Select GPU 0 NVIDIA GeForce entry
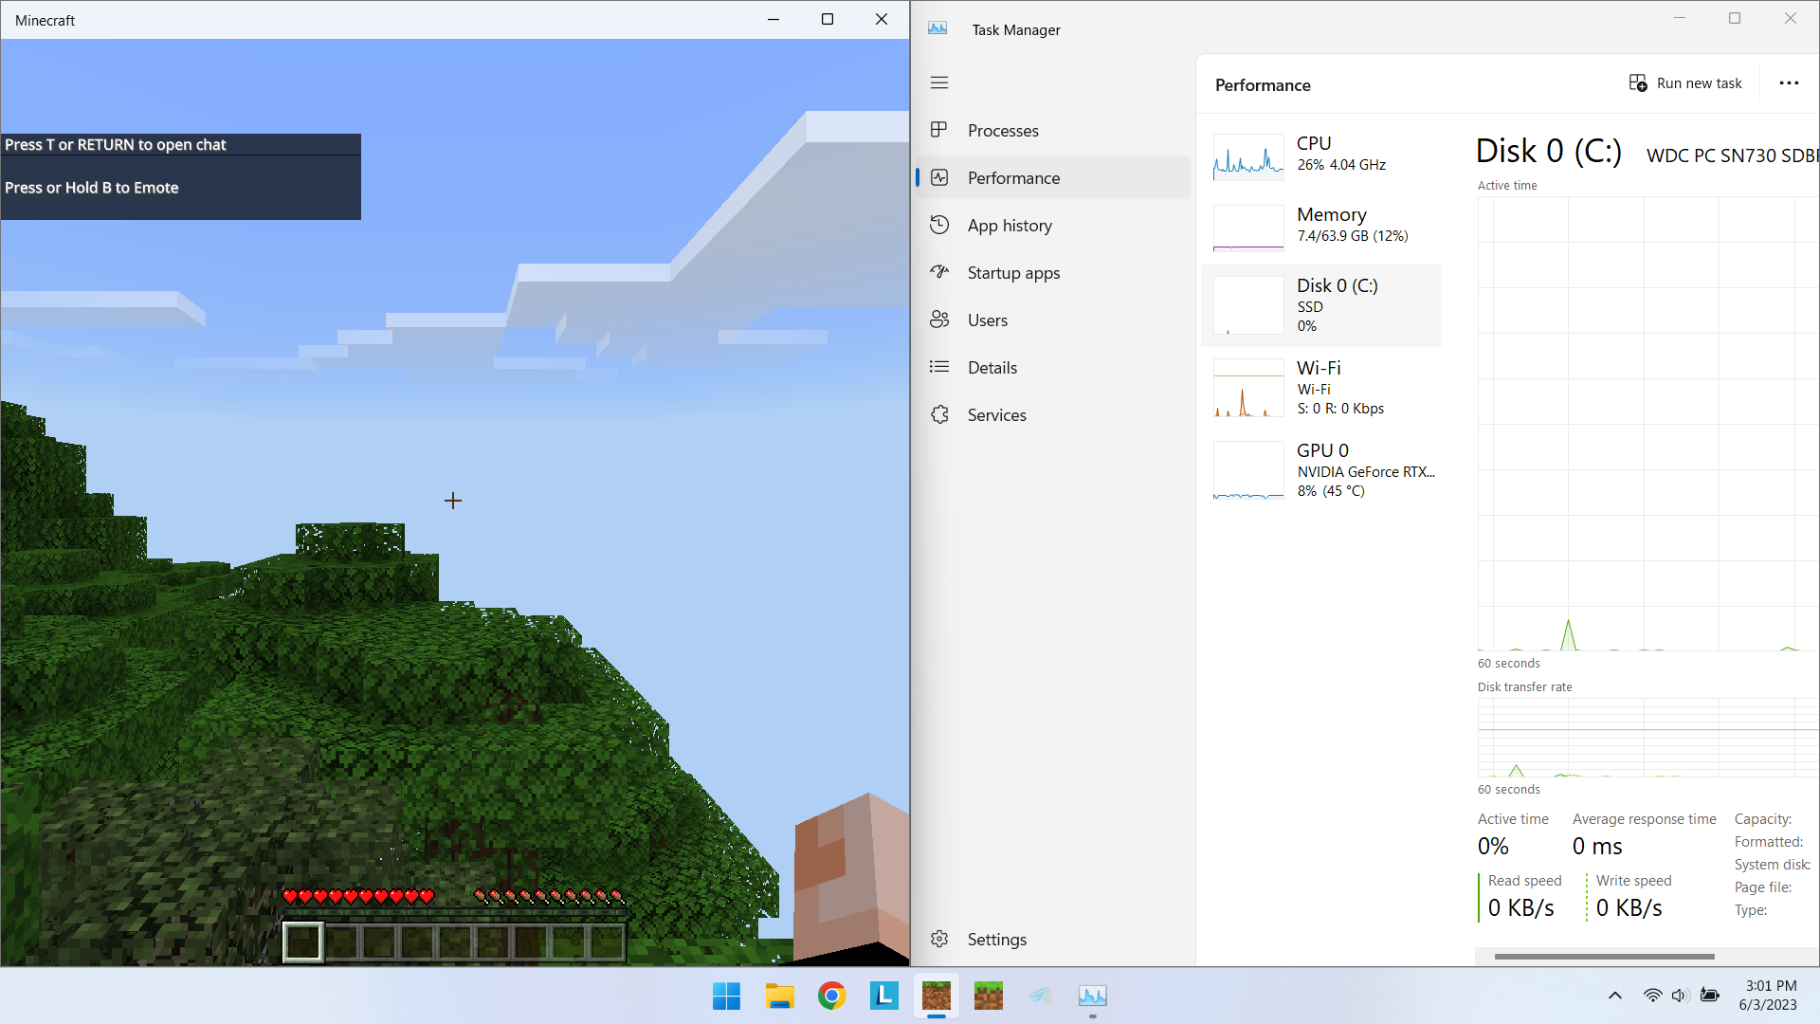Viewport: 1820px width, 1024px height. click(1322, 470)
